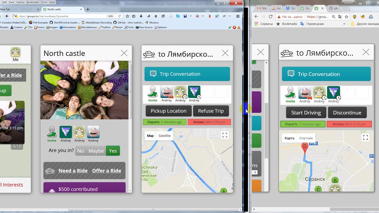
Task: Toggle fullscreen on the left map
Action: tap(225, 135)
